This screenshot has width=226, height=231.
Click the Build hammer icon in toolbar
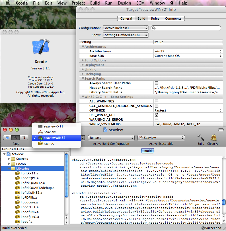201,138
